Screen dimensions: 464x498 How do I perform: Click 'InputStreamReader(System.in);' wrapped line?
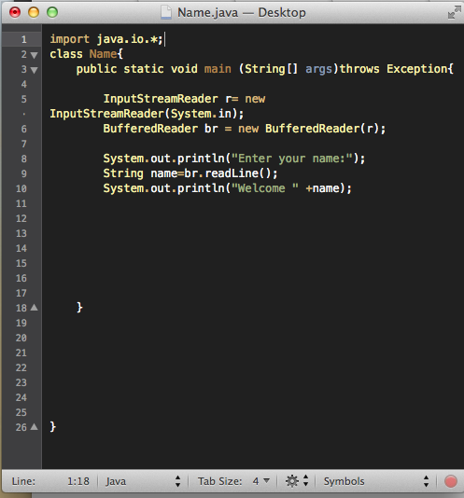pos(147,114)
